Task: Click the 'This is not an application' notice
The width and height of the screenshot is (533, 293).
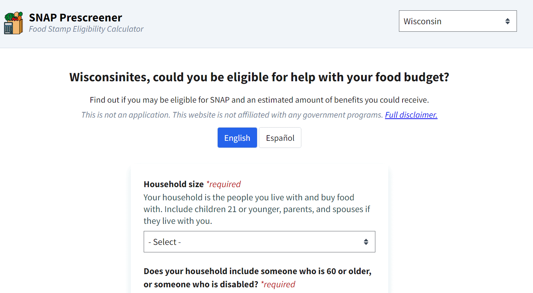Action: coord(232,115)
